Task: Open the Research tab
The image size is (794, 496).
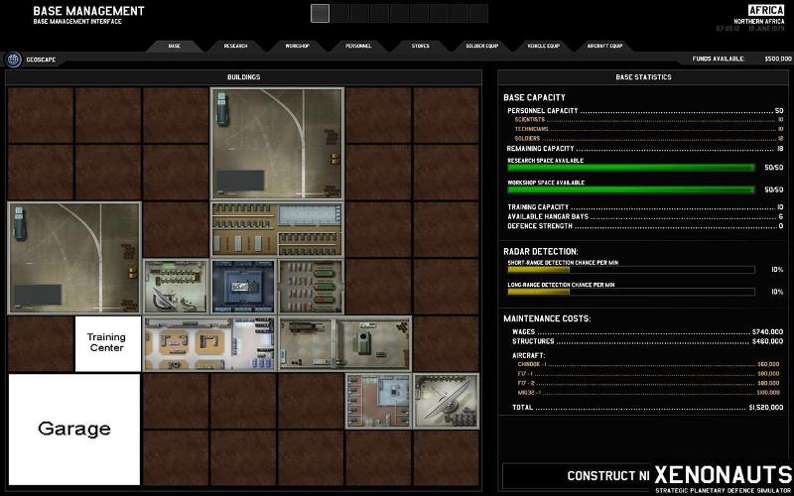Action: click(x=235, y=46)
